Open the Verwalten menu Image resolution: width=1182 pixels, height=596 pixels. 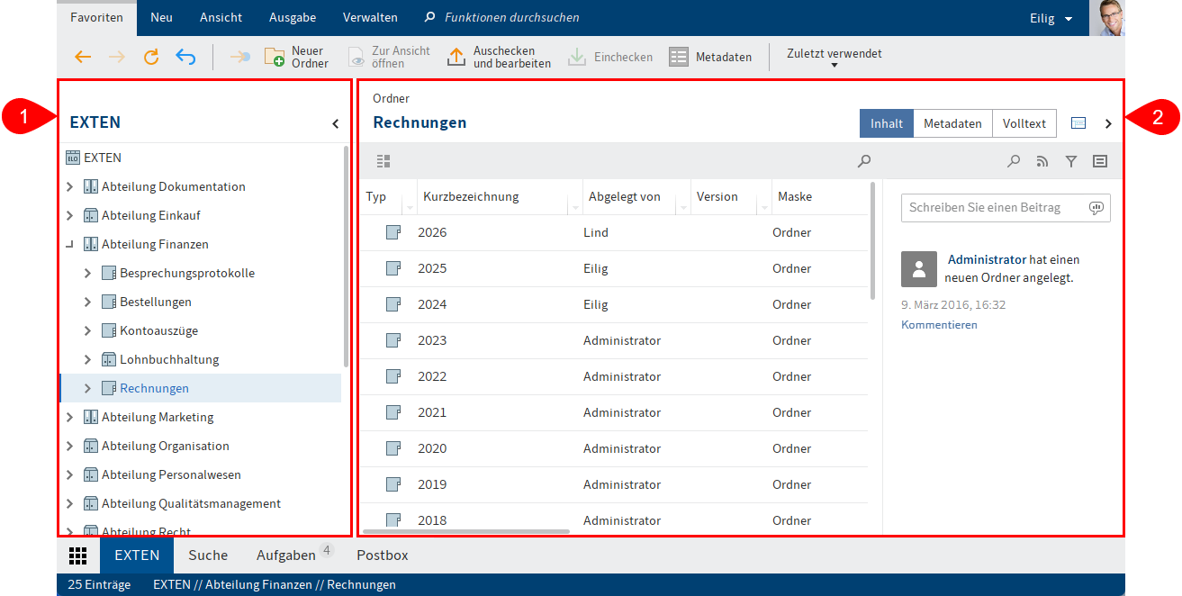(x=370, y=17)
